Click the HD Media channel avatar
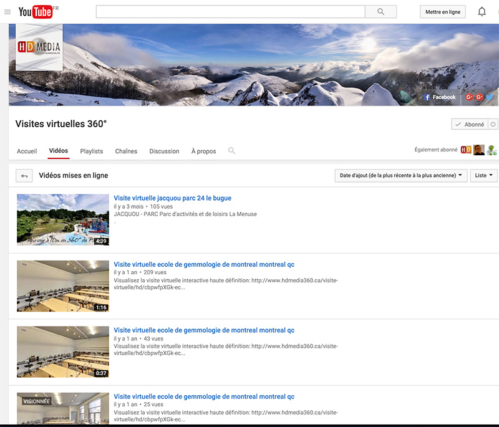499x427 pixels. [39, 48]
